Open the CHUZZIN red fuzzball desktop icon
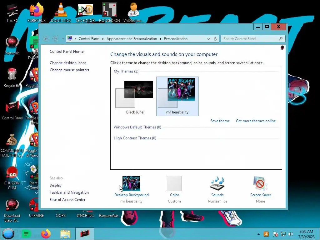The image size is (320, 240). pos(12,177)
